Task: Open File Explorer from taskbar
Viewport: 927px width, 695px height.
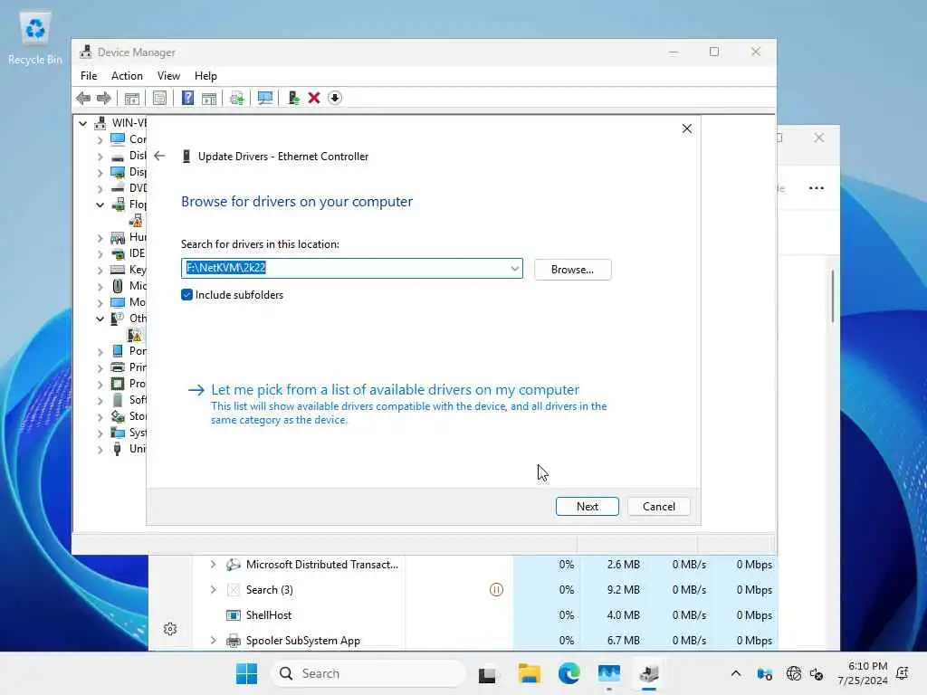Action: [529, 673]
